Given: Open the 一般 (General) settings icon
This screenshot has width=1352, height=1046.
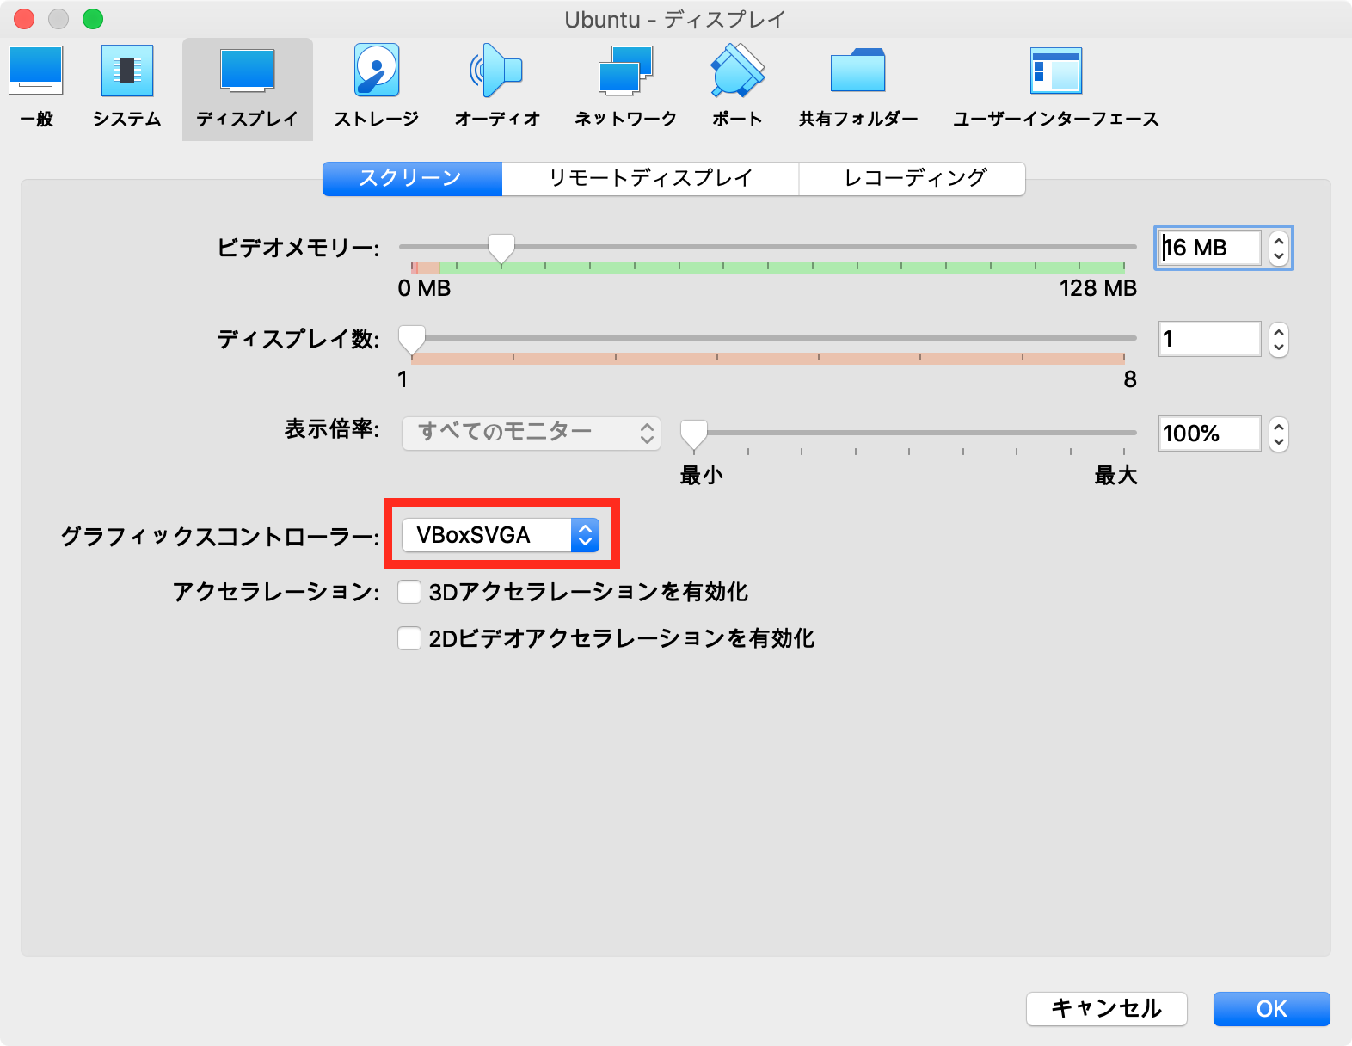Looking at the screenshot, I should pos(36,88).
